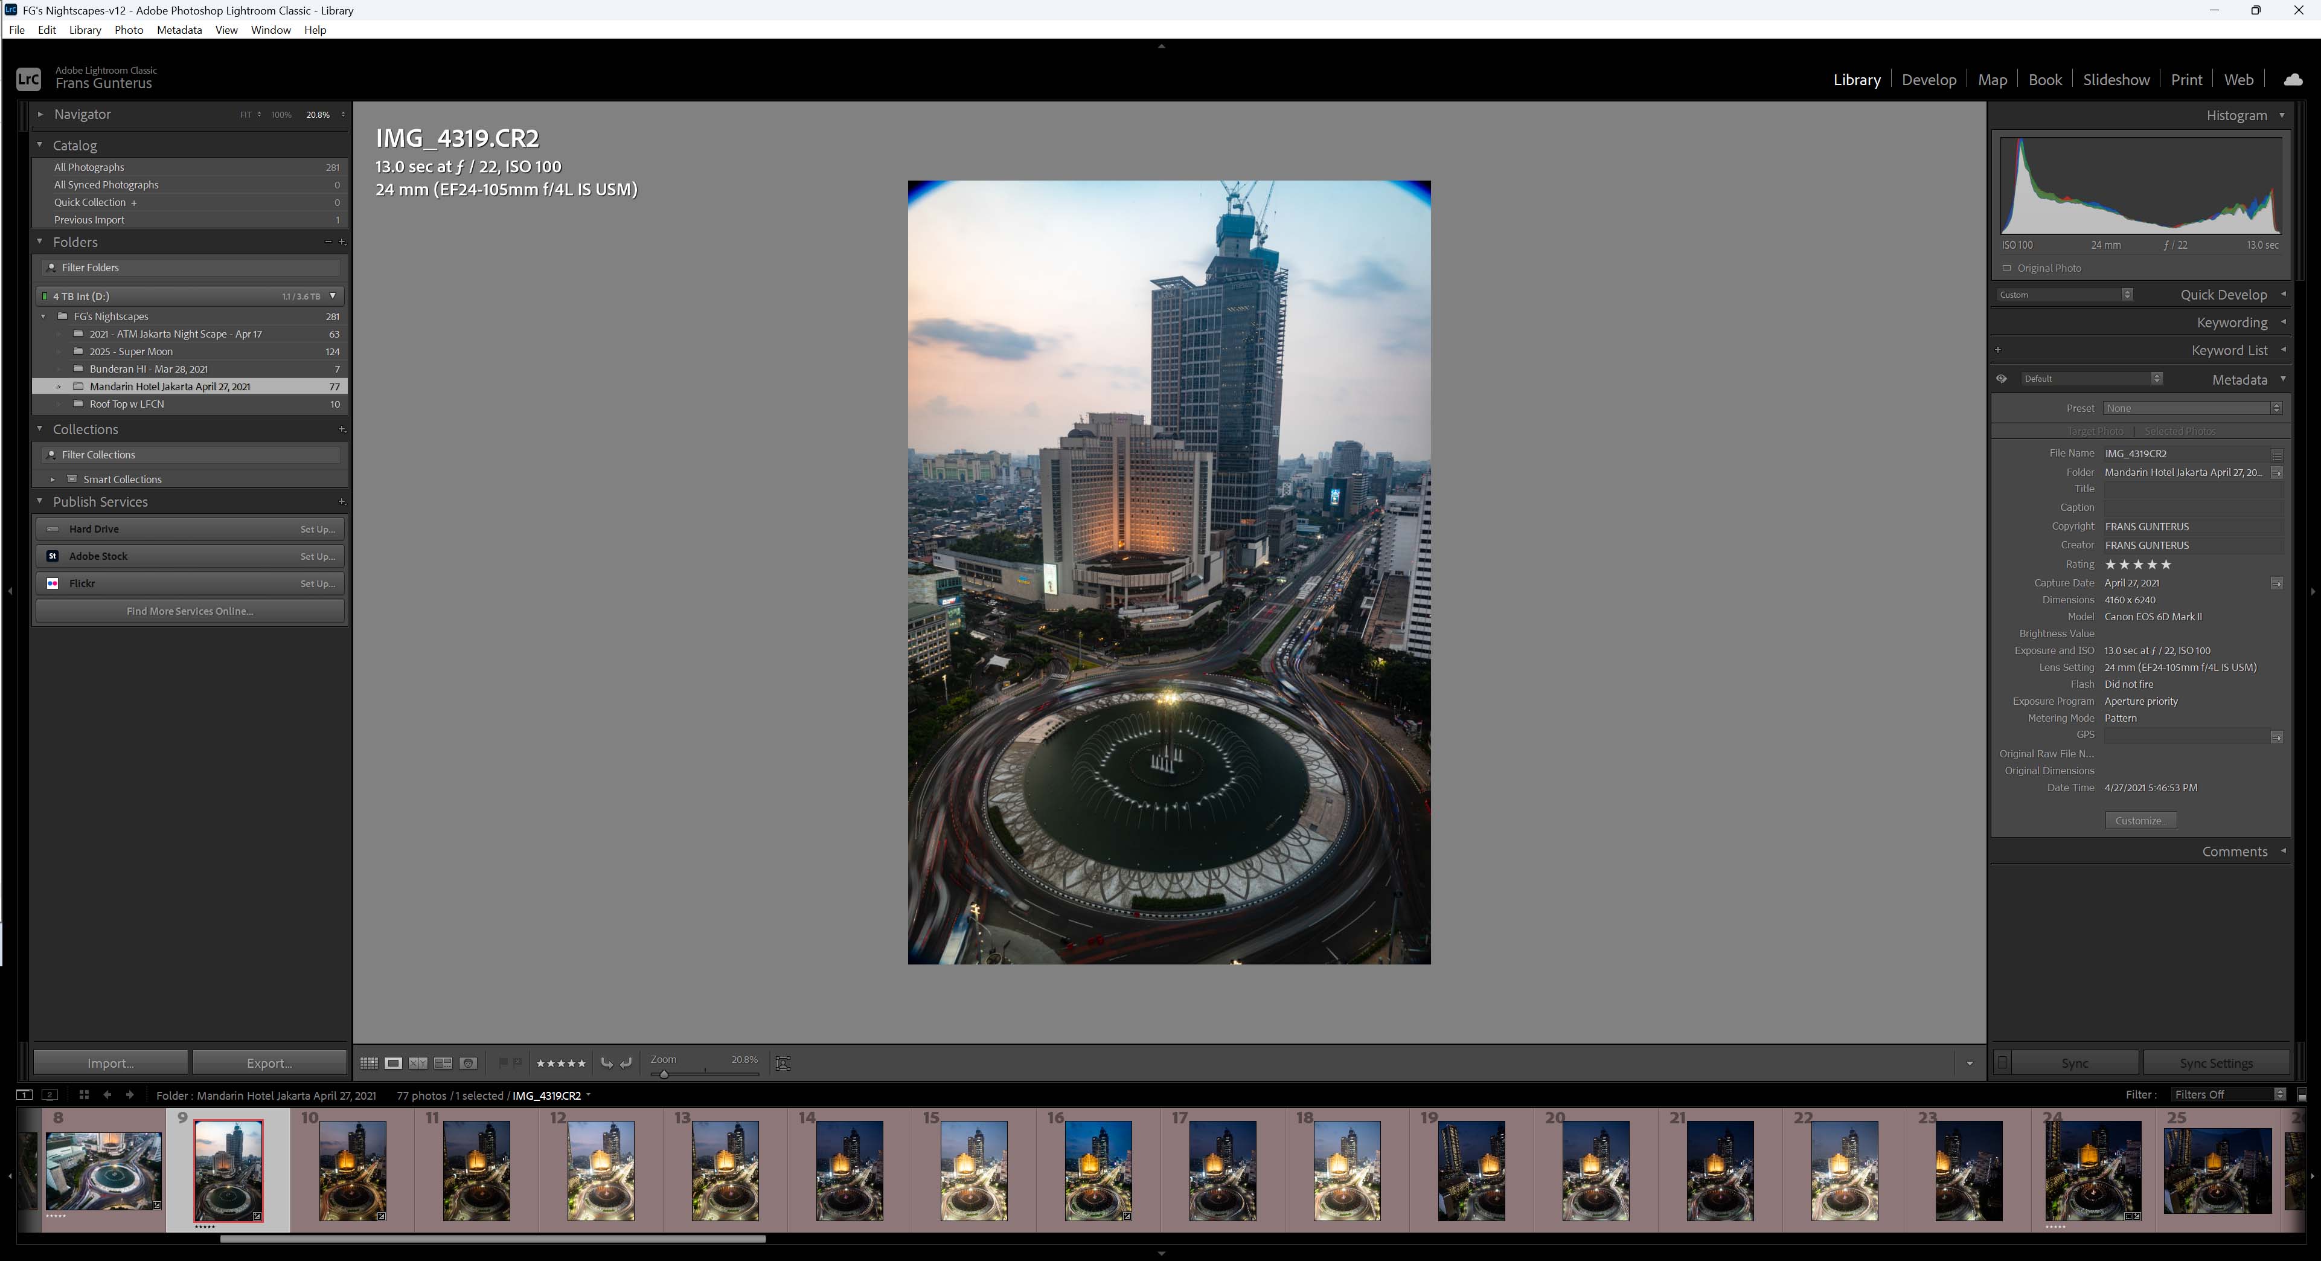Toggle the filter switch beside Filters Off

point(2301,1095)
